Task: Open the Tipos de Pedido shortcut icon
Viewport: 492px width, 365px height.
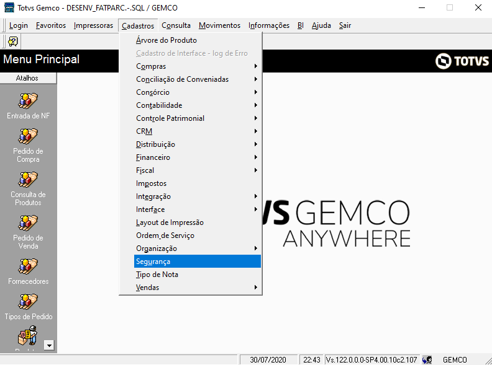Action: (28, 302)
